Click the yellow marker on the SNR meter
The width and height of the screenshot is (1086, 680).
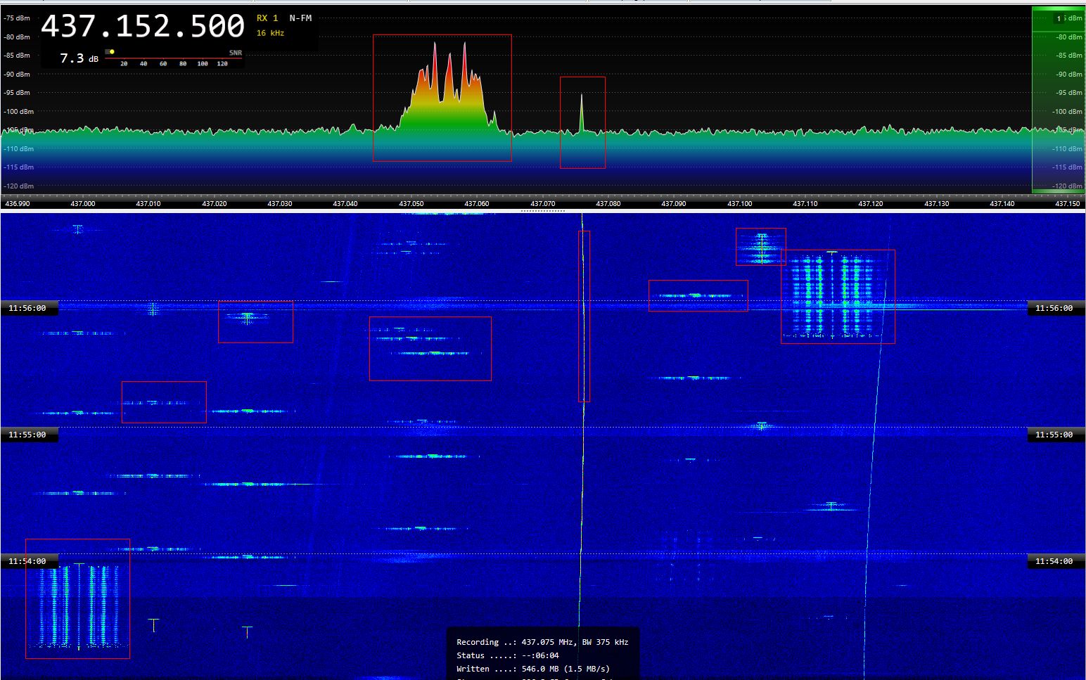tap(111, 51)
